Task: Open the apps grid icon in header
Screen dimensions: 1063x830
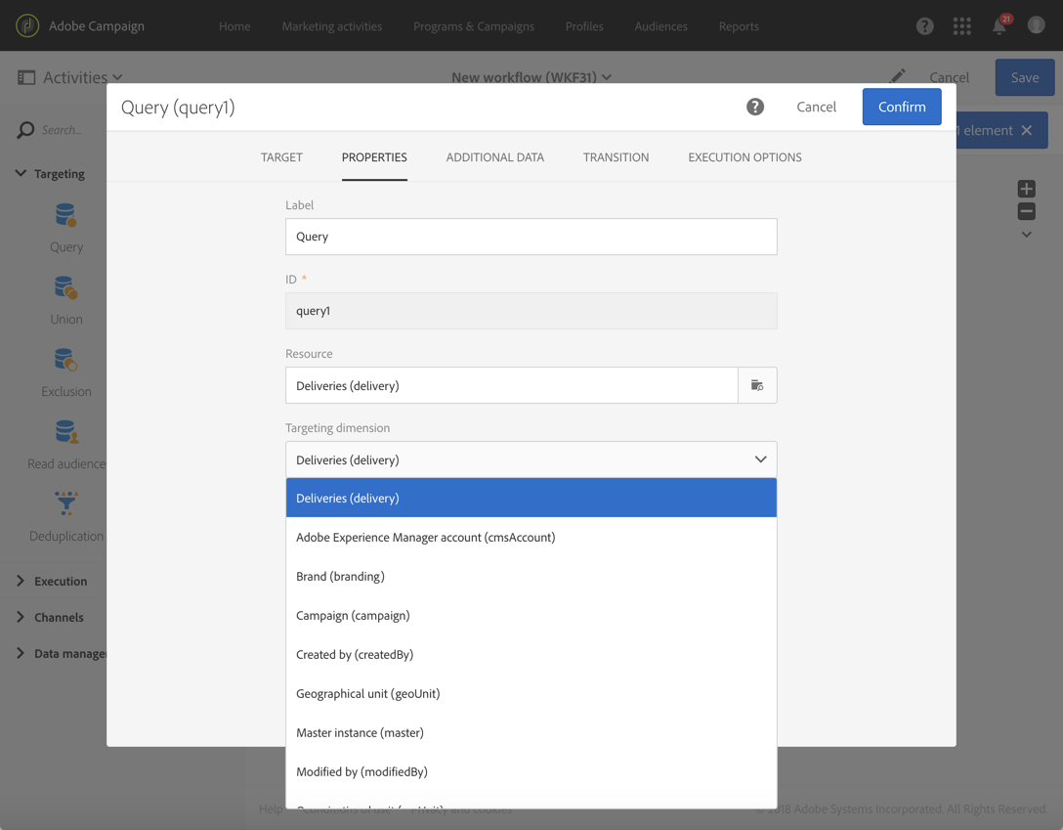Action: [x=962, y=26]
